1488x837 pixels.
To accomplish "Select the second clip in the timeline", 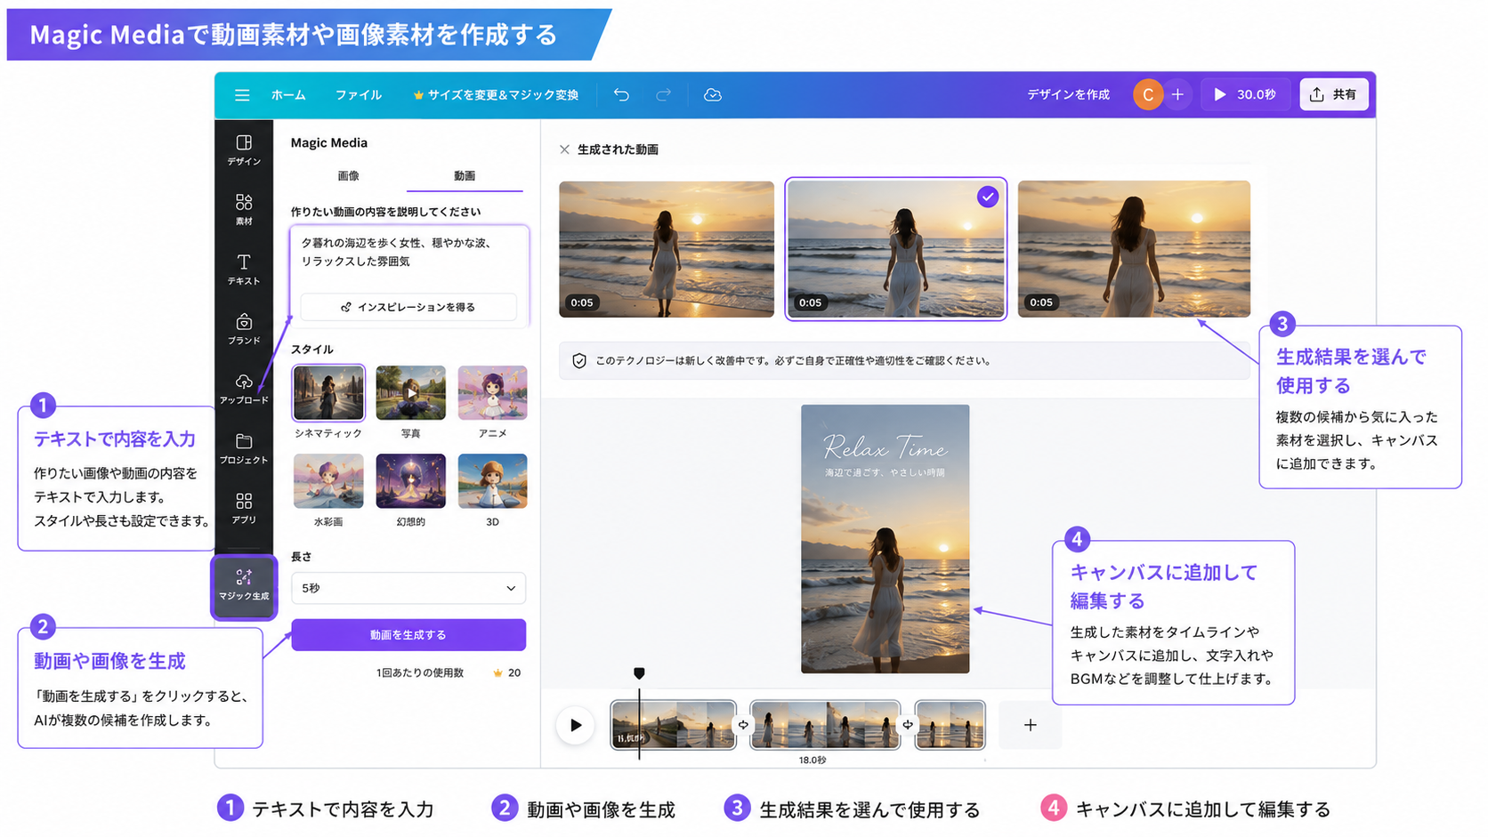I will [825, 725].
